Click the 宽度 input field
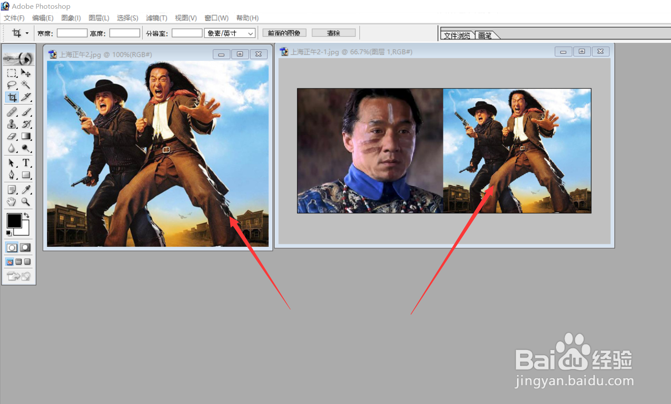671x404 pixels. coord(72,33)
